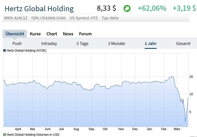This screenshot has width=197, height=137.
Task: Switch chart to 3 Monate
Action: pos(116,43)
